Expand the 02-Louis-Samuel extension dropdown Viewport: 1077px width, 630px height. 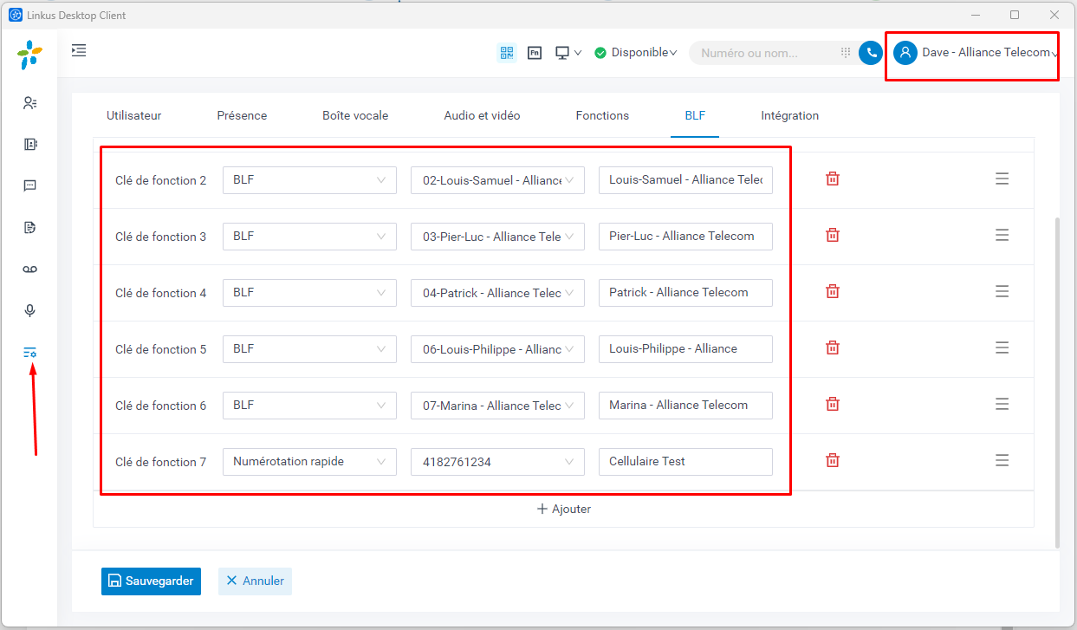497,180
